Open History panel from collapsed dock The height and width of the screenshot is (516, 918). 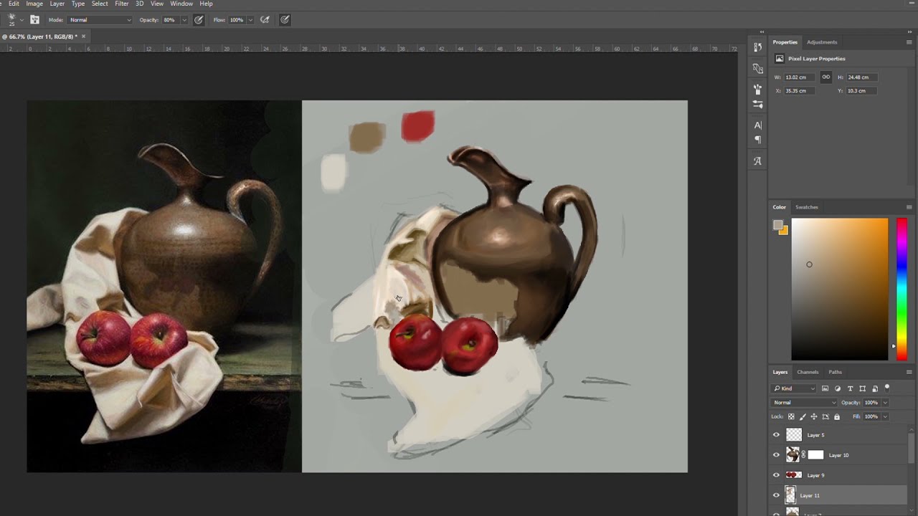click(x=757, y=47)
